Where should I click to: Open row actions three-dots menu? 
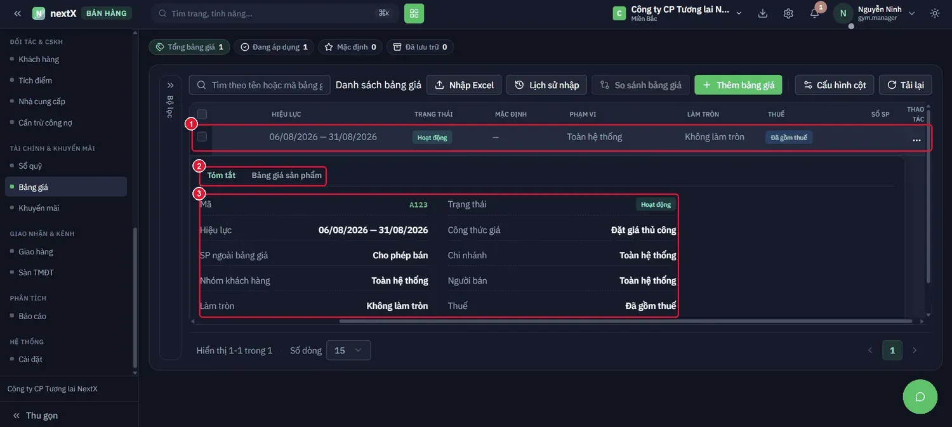pyautogui.click(x=916, y=140)
